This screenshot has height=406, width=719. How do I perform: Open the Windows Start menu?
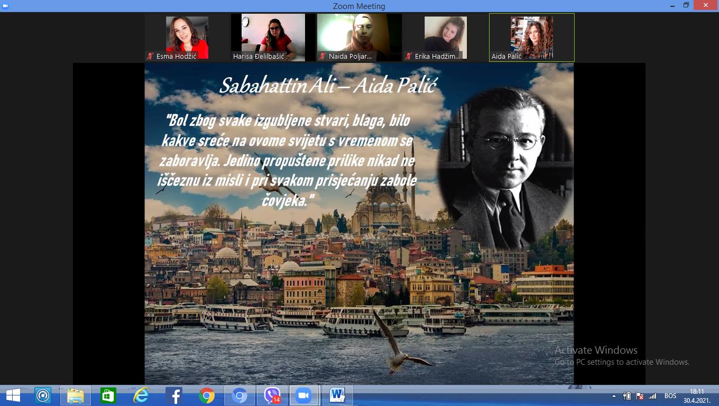pos(13,395)
